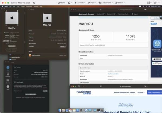This screenshot has width=162, height=113.
Task: Open the Safari menu in the menu bar
Action: (x=6, y=6)
